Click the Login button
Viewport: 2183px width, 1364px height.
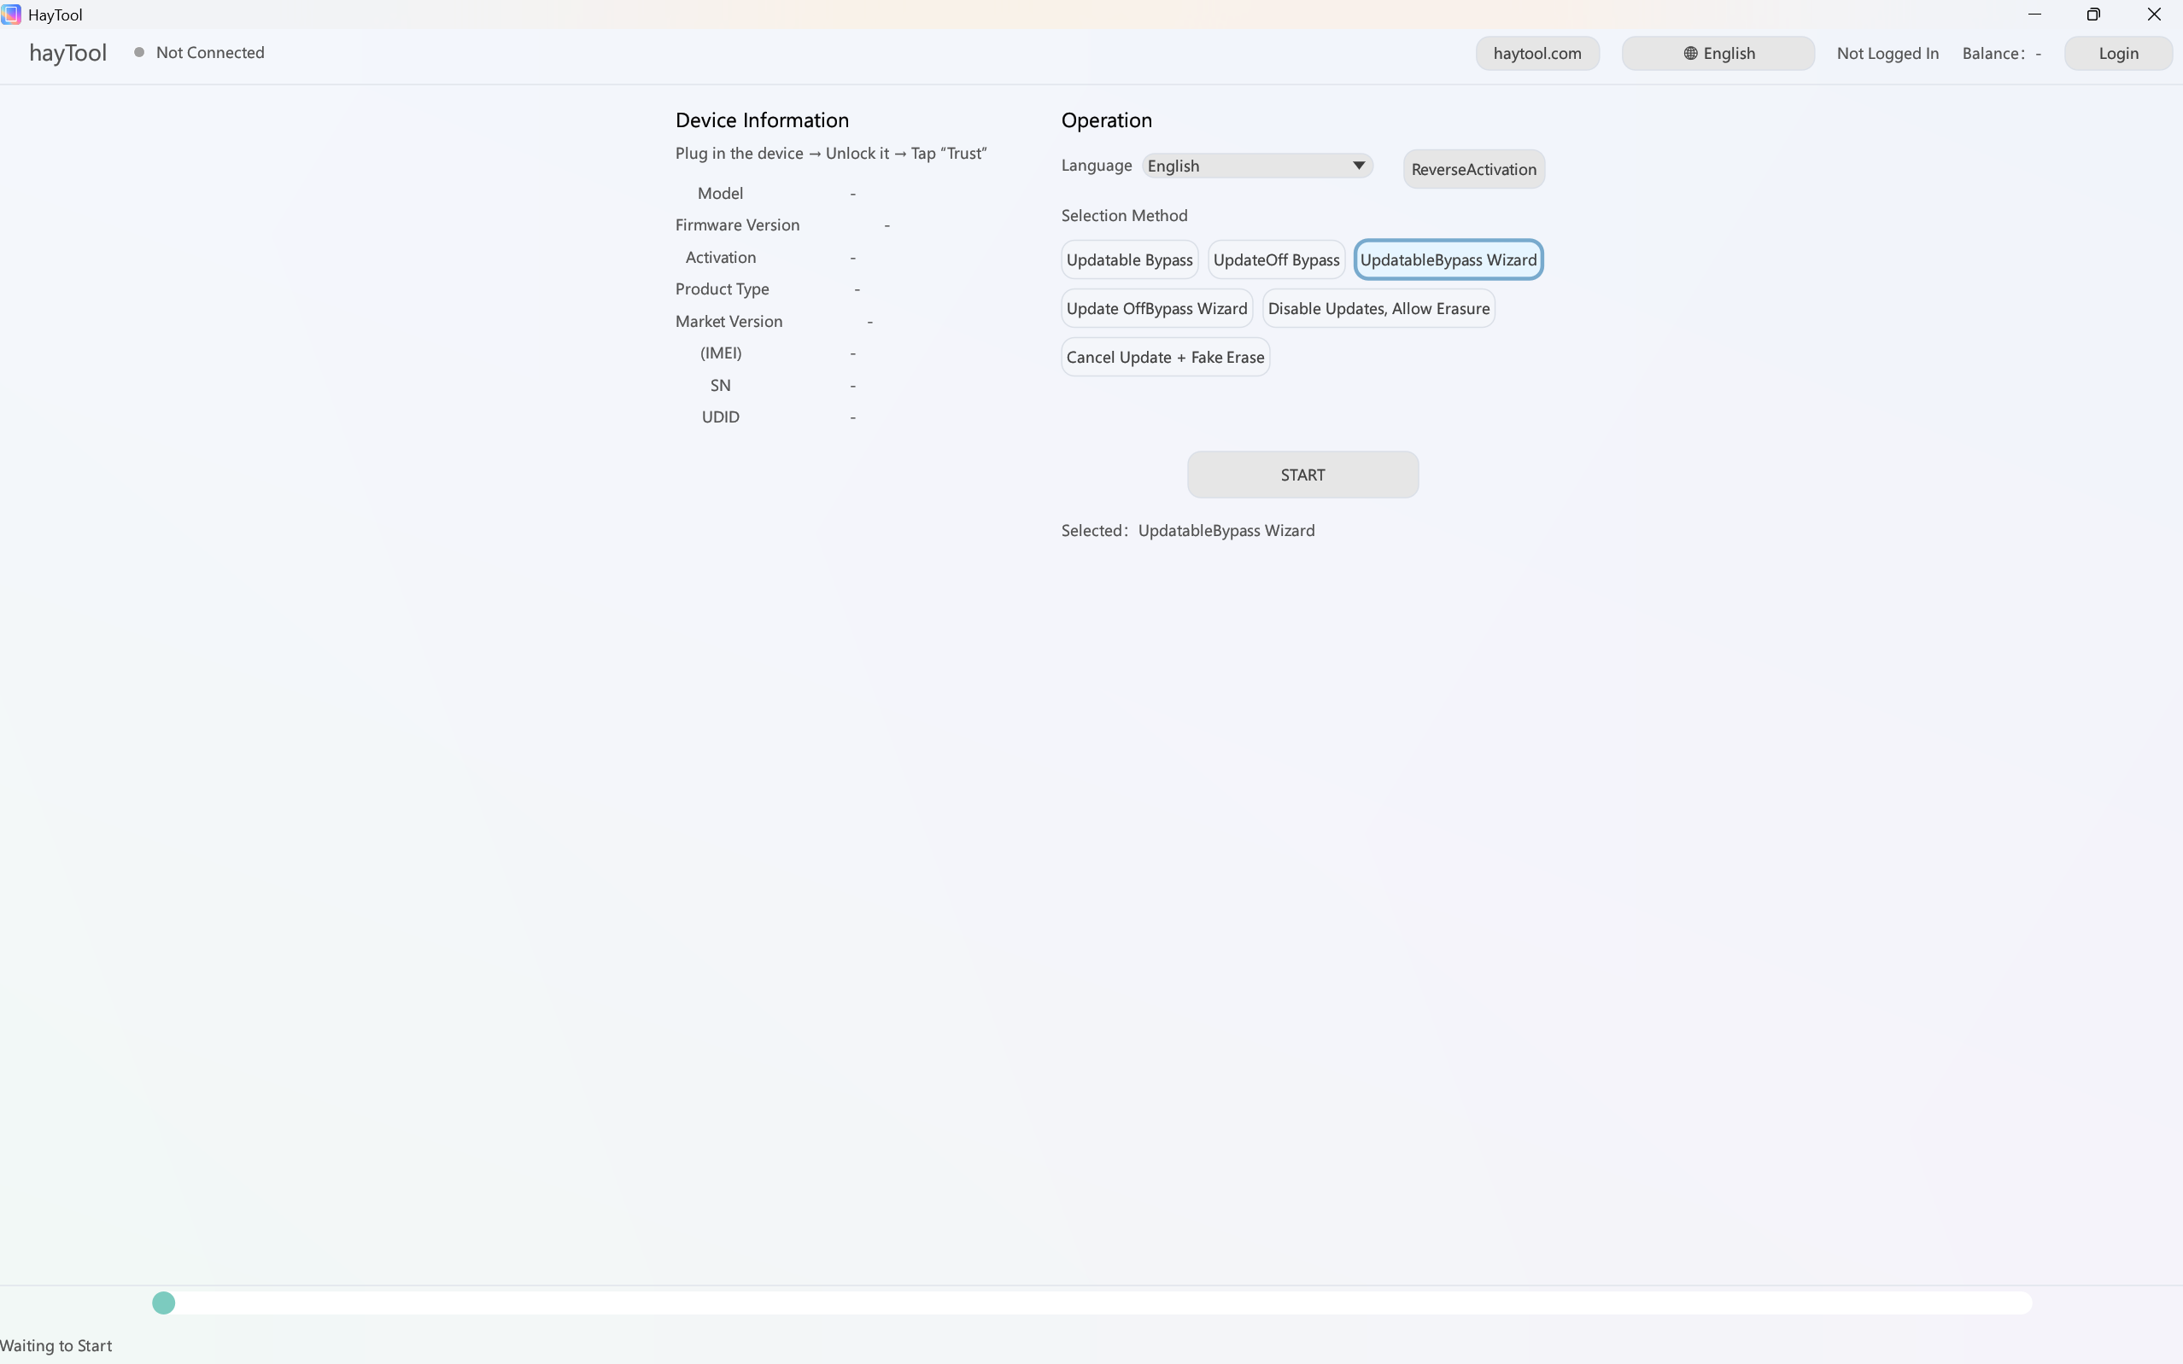click(2117, 53)
